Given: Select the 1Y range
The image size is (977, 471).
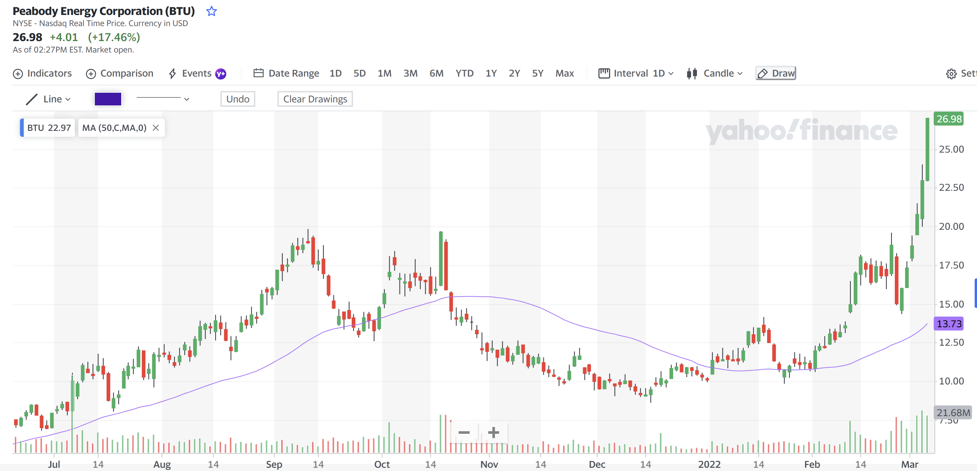Looking at the screenshot, I should (491, 73).
